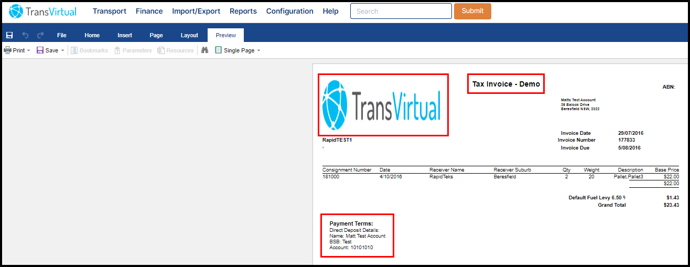
Task: Click the description cell 'Pallet,Pallet3'
Action: point(629,177)
